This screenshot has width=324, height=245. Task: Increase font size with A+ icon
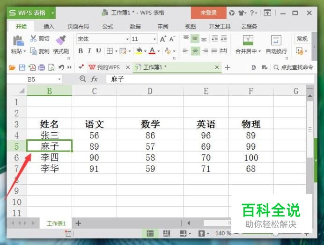pos(163,39)
